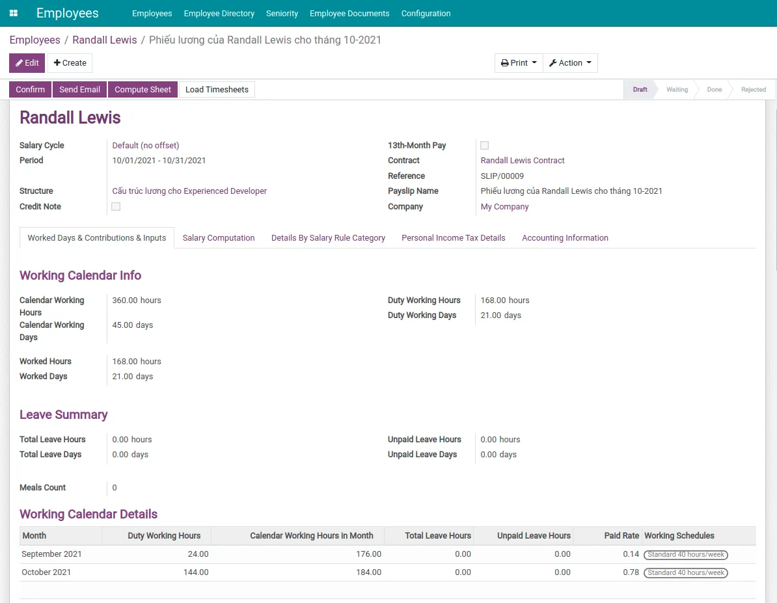Switch to the Salary Computation tab

[x=218, y=238]
